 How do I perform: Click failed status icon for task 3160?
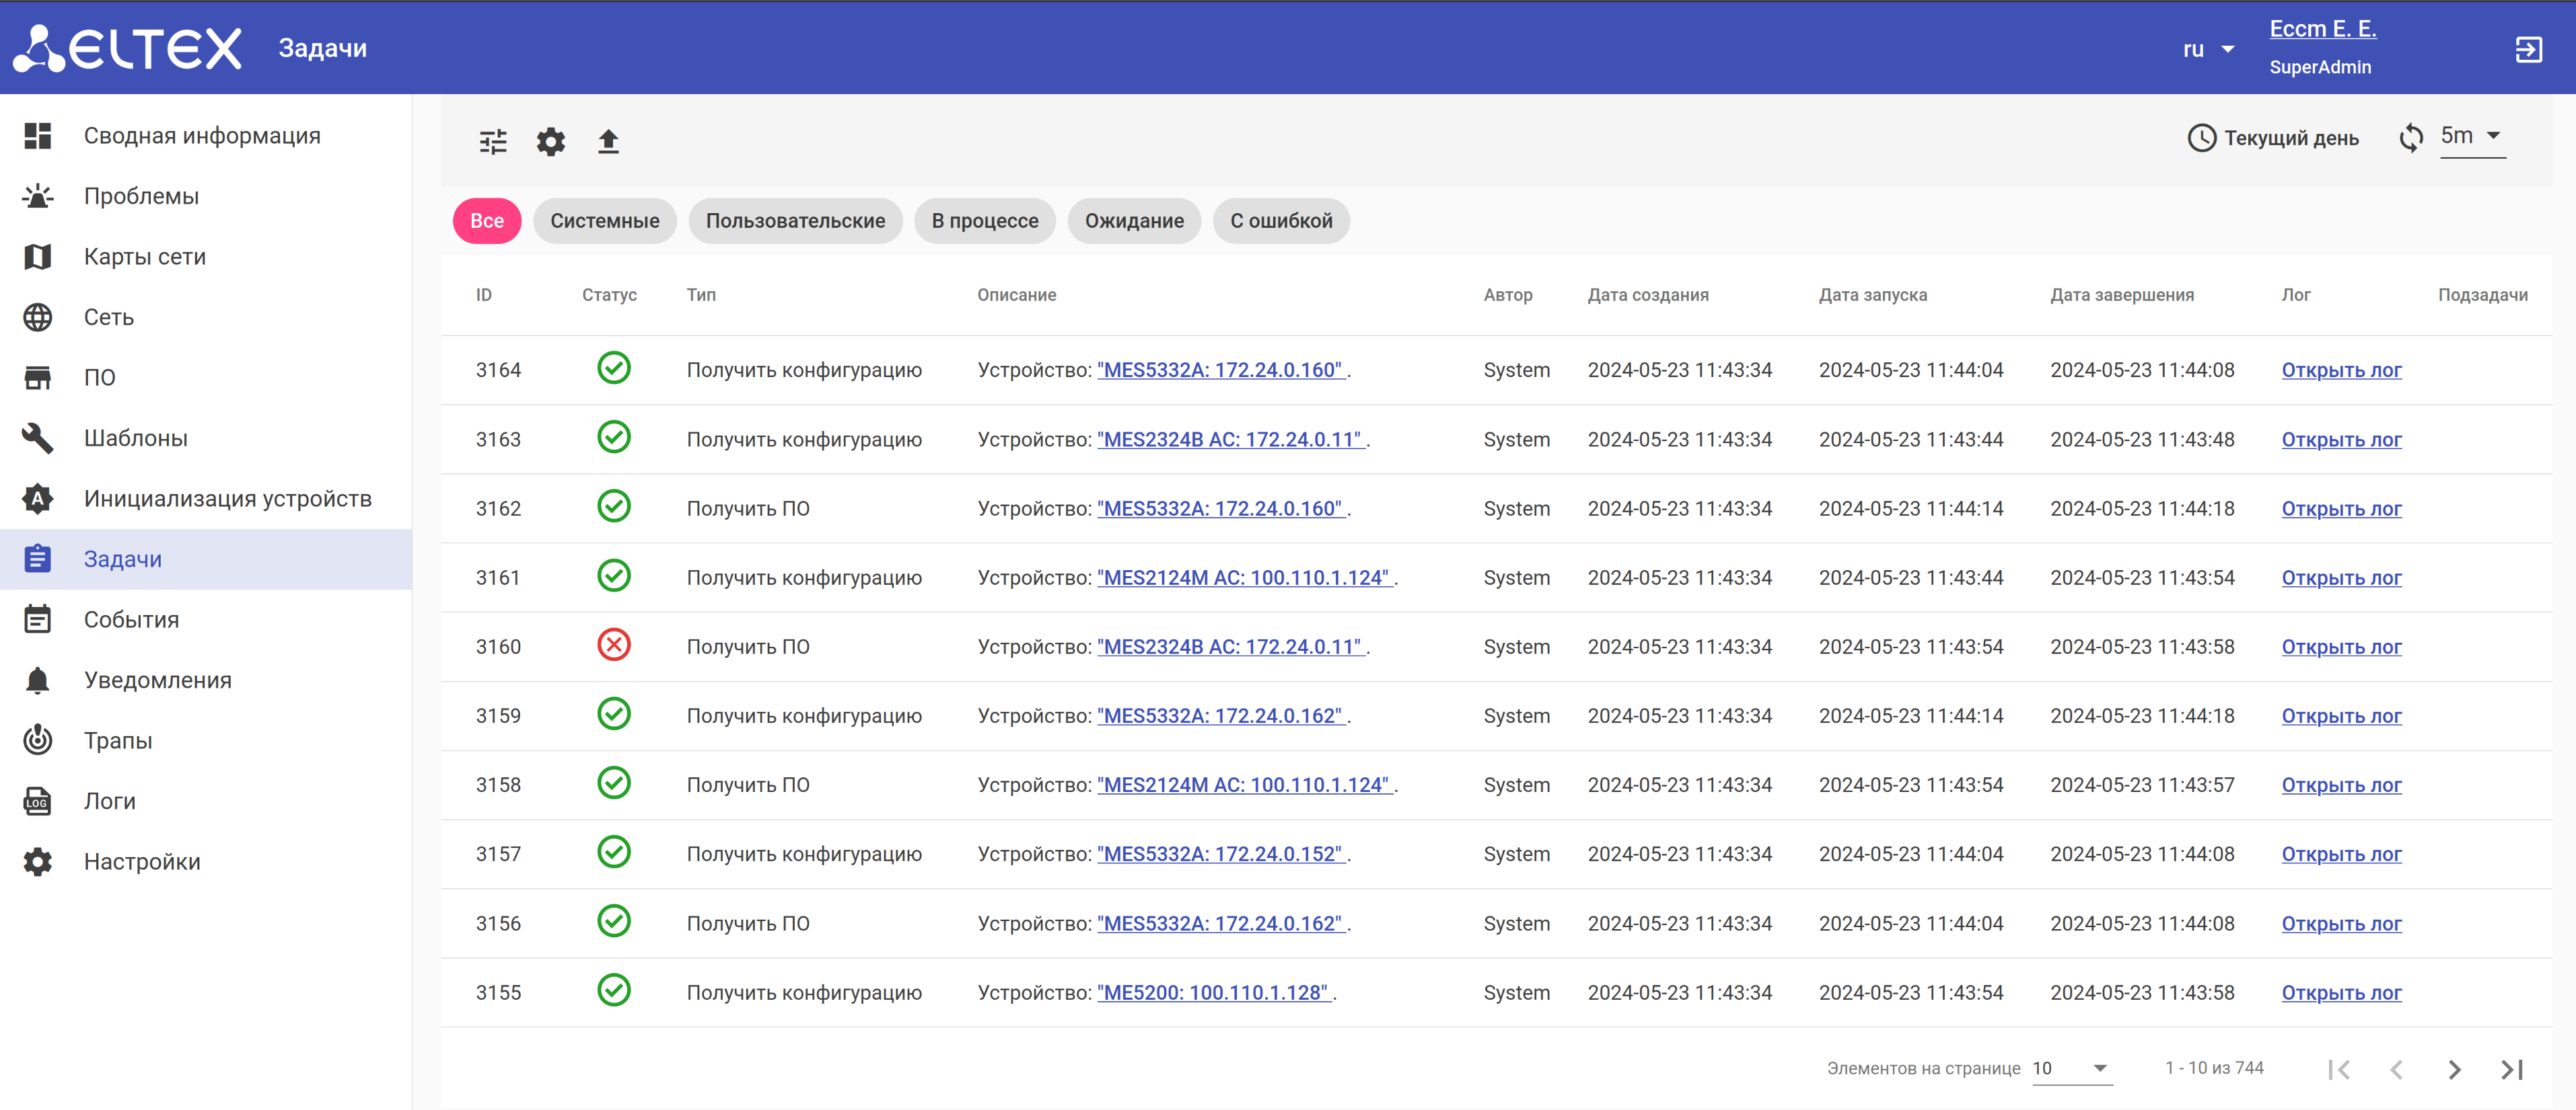613,645
